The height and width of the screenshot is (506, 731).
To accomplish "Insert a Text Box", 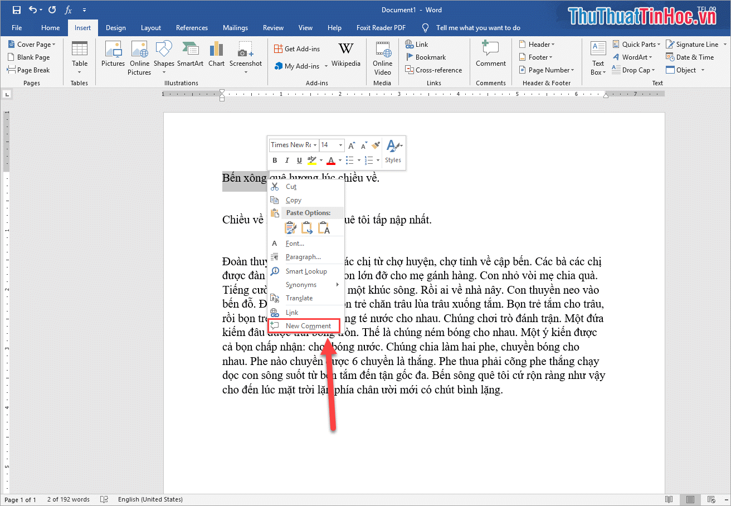I will (x=598, y=58).
